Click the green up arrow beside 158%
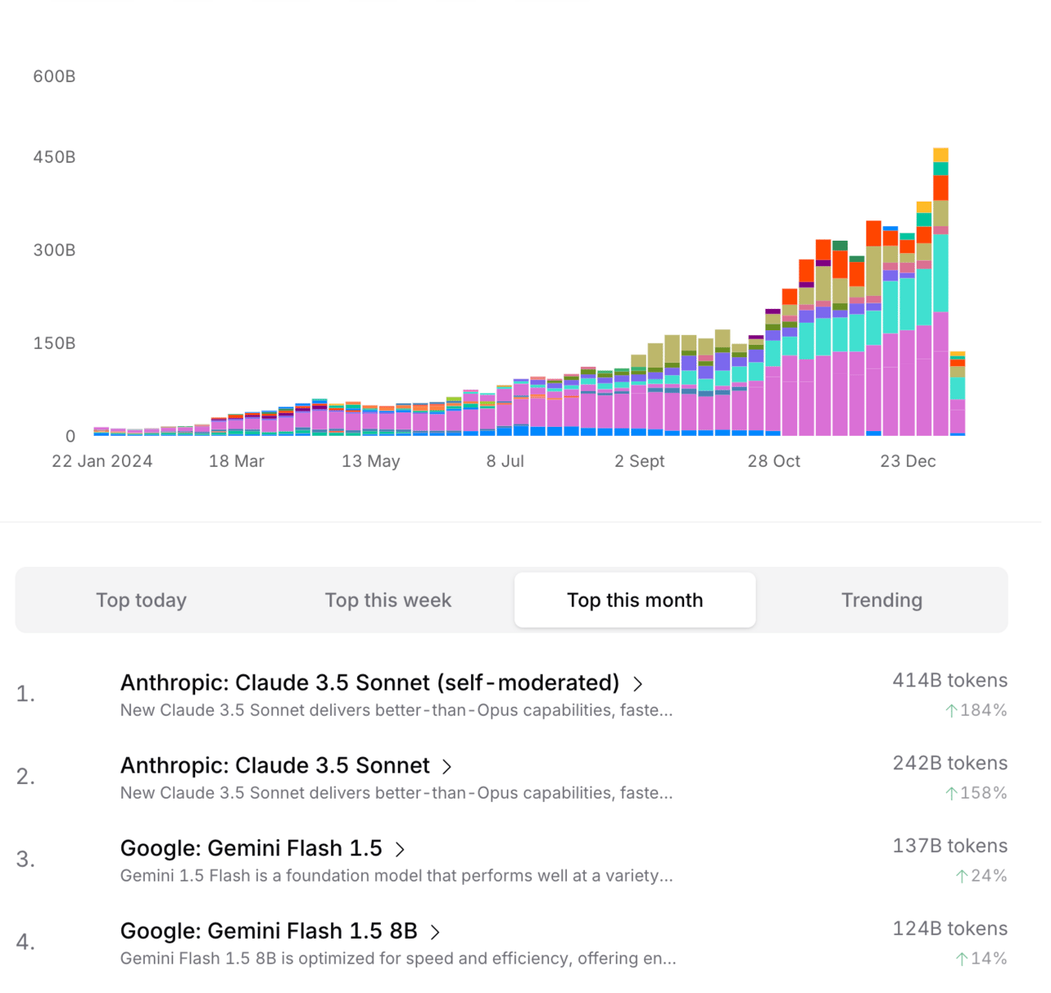This screenshot has width=1051, height=993. point(951,793)
